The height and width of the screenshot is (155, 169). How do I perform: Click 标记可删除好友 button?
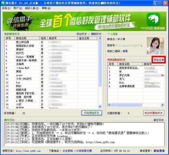click(x=153, y=113)
